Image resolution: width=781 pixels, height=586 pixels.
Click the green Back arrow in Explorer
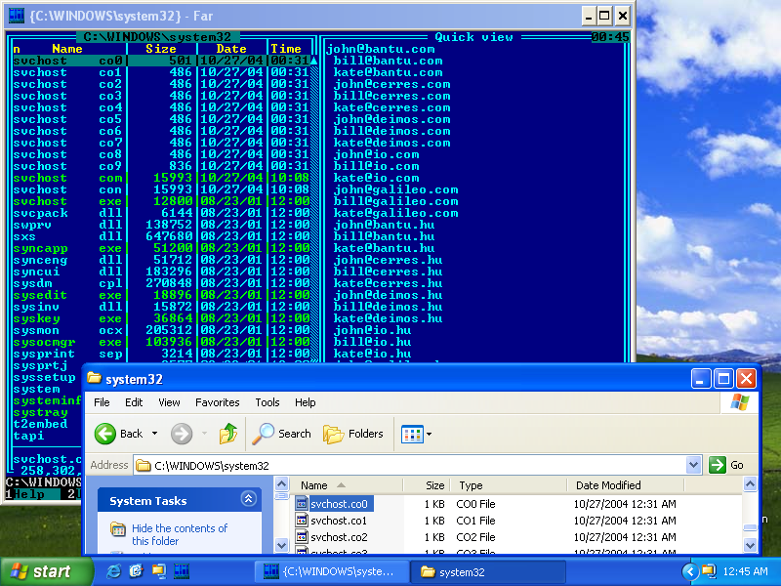click(x=105, y=434)
